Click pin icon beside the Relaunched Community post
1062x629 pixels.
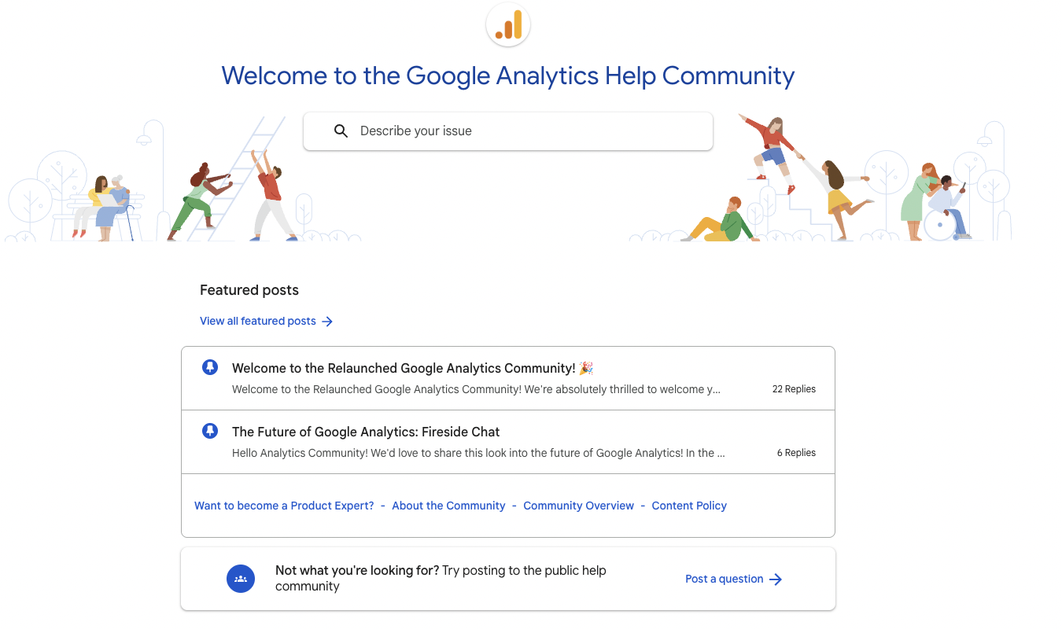[x=210, y=367]
